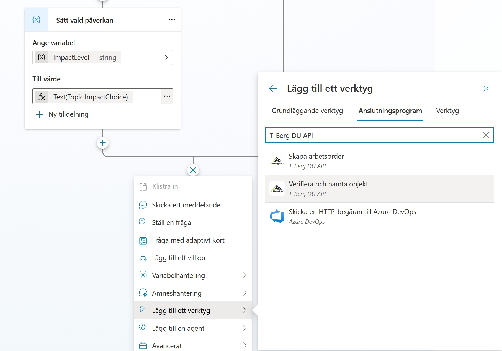This screenshot has width=502, height=351.
Task: Click the plus node-add button under the card
Action: (103, 143)
